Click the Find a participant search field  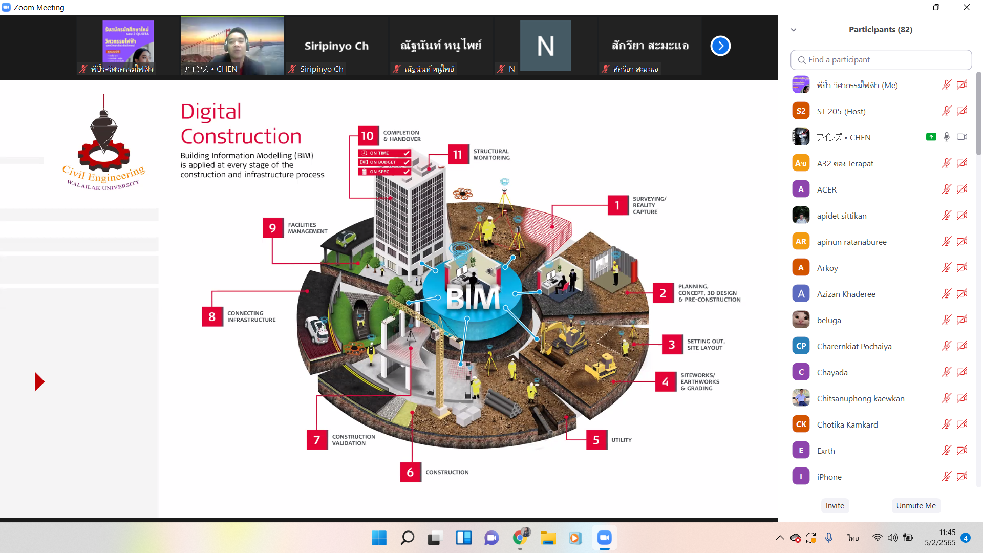[x=881, y=60]
